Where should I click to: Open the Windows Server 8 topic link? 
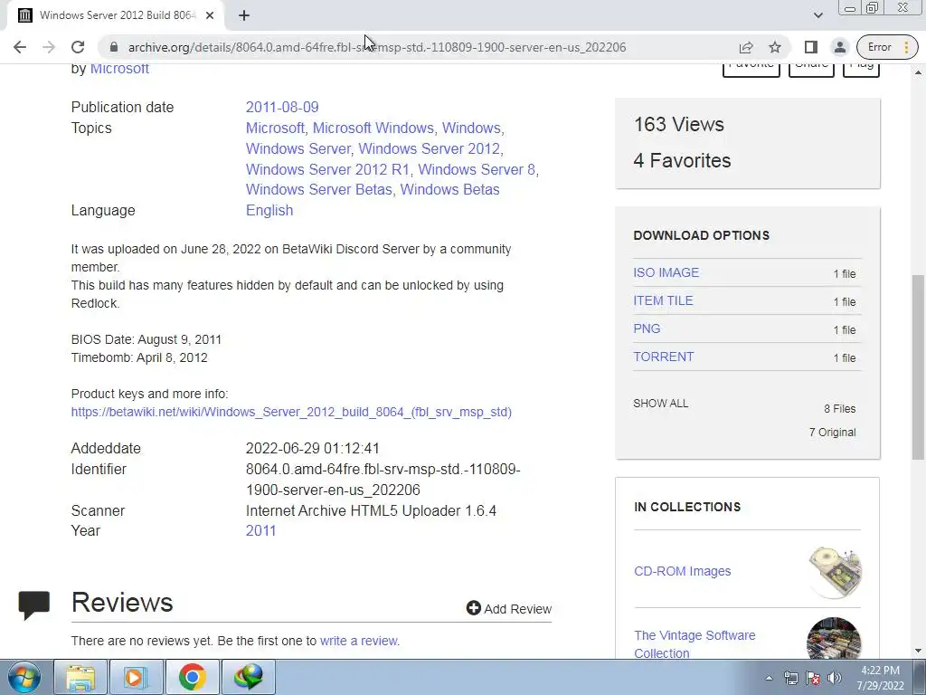click(x=477, y=169)
